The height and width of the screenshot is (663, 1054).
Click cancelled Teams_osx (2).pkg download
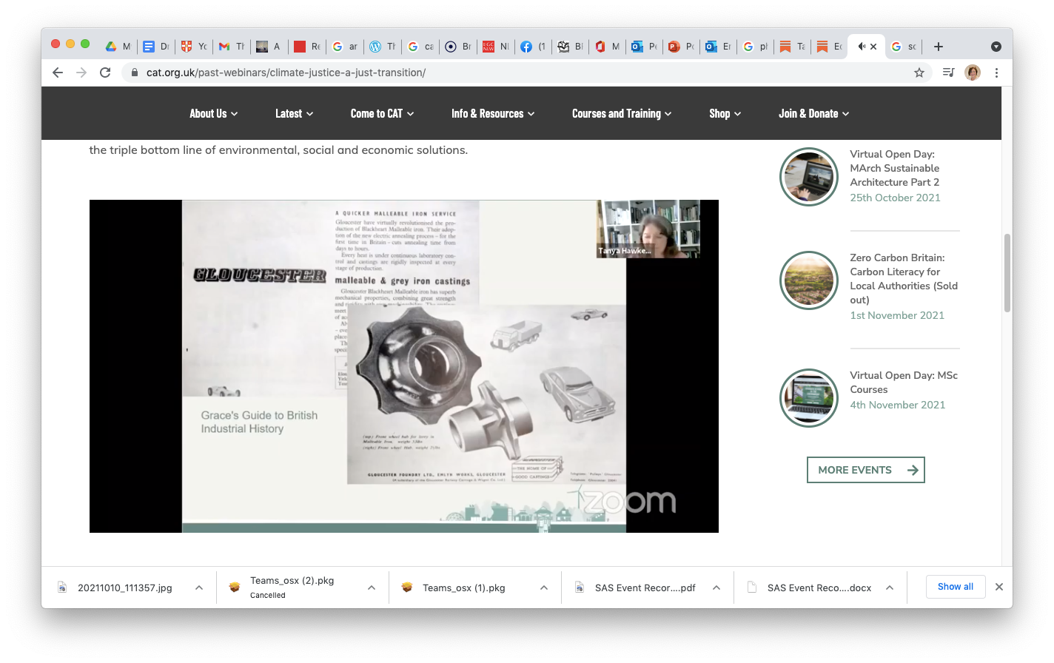(x=292, y=588)
